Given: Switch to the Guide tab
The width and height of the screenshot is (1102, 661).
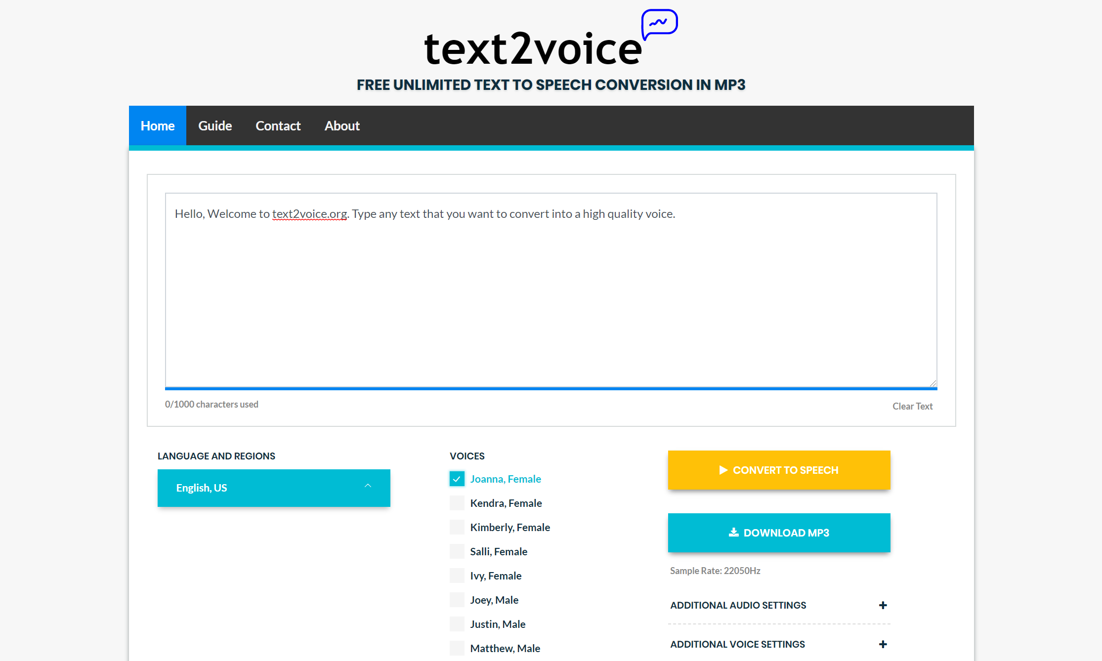Looking at the screenshot, I should pyautogui.click(x=214, y=125).
